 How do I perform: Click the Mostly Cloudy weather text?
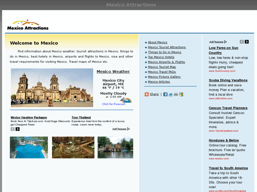point(113,93)
